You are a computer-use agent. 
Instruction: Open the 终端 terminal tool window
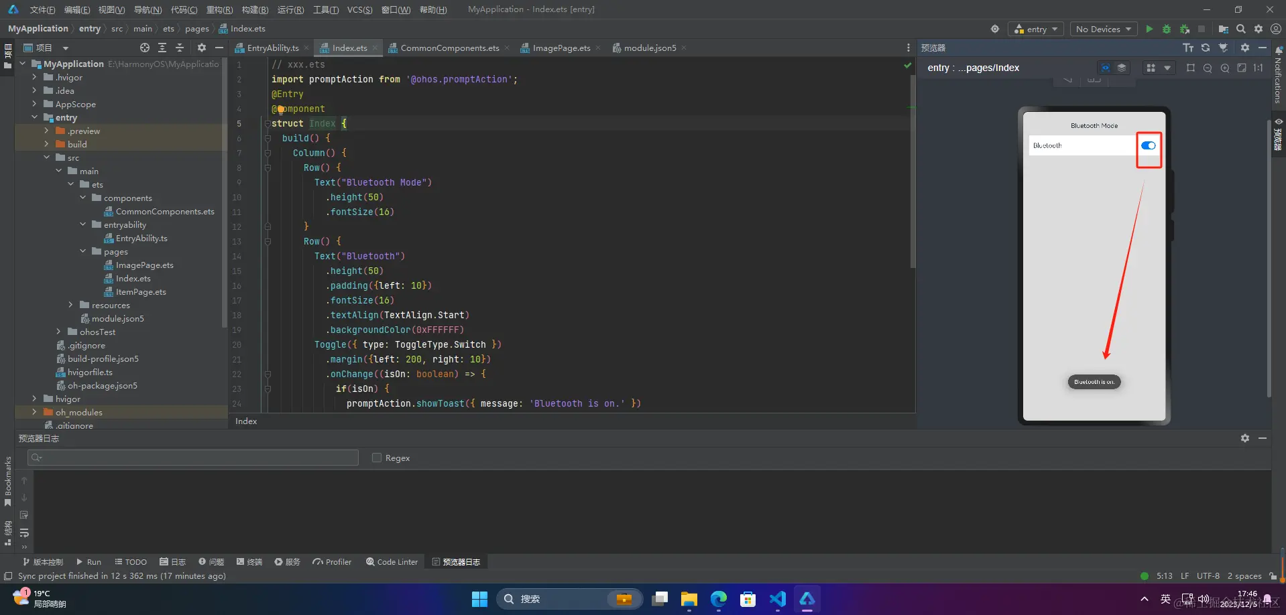[x=249, y=562]
